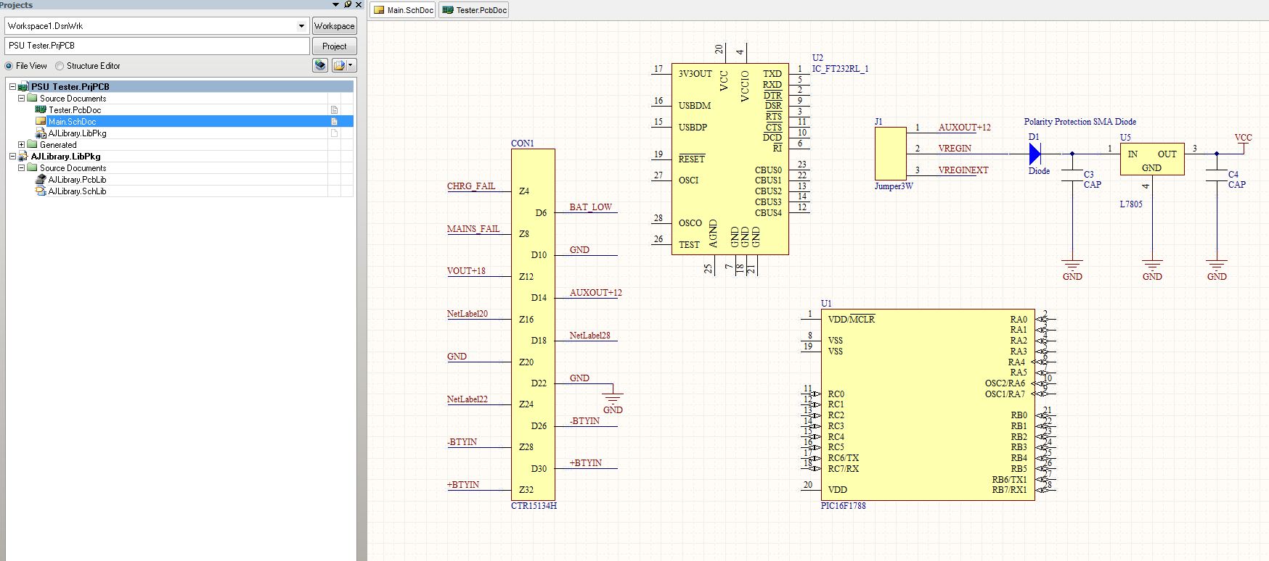Screen dimensions: 1269x561
Task: Click the IC_FT232RL_1 component comment
Action: pos(840,69)
